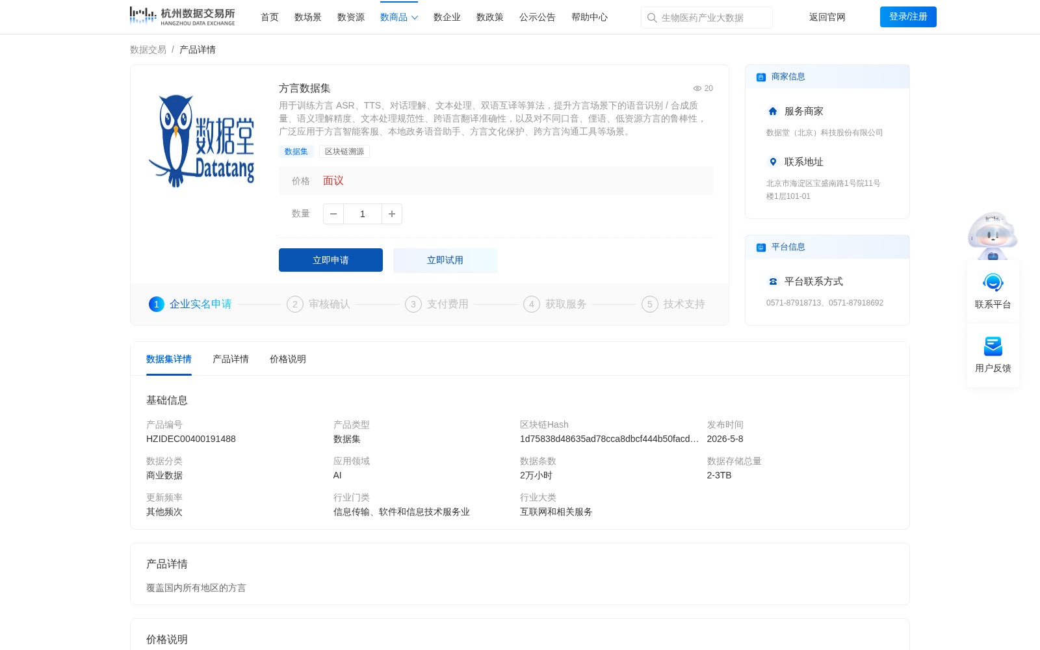Click merchant name 数据堂（北京）科技股份有限公司
The width and height of the screenshot is (1040, 650).
point(824,133)
